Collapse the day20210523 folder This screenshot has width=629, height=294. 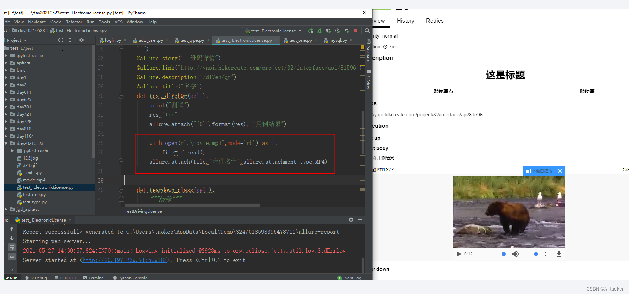[6, 144]
